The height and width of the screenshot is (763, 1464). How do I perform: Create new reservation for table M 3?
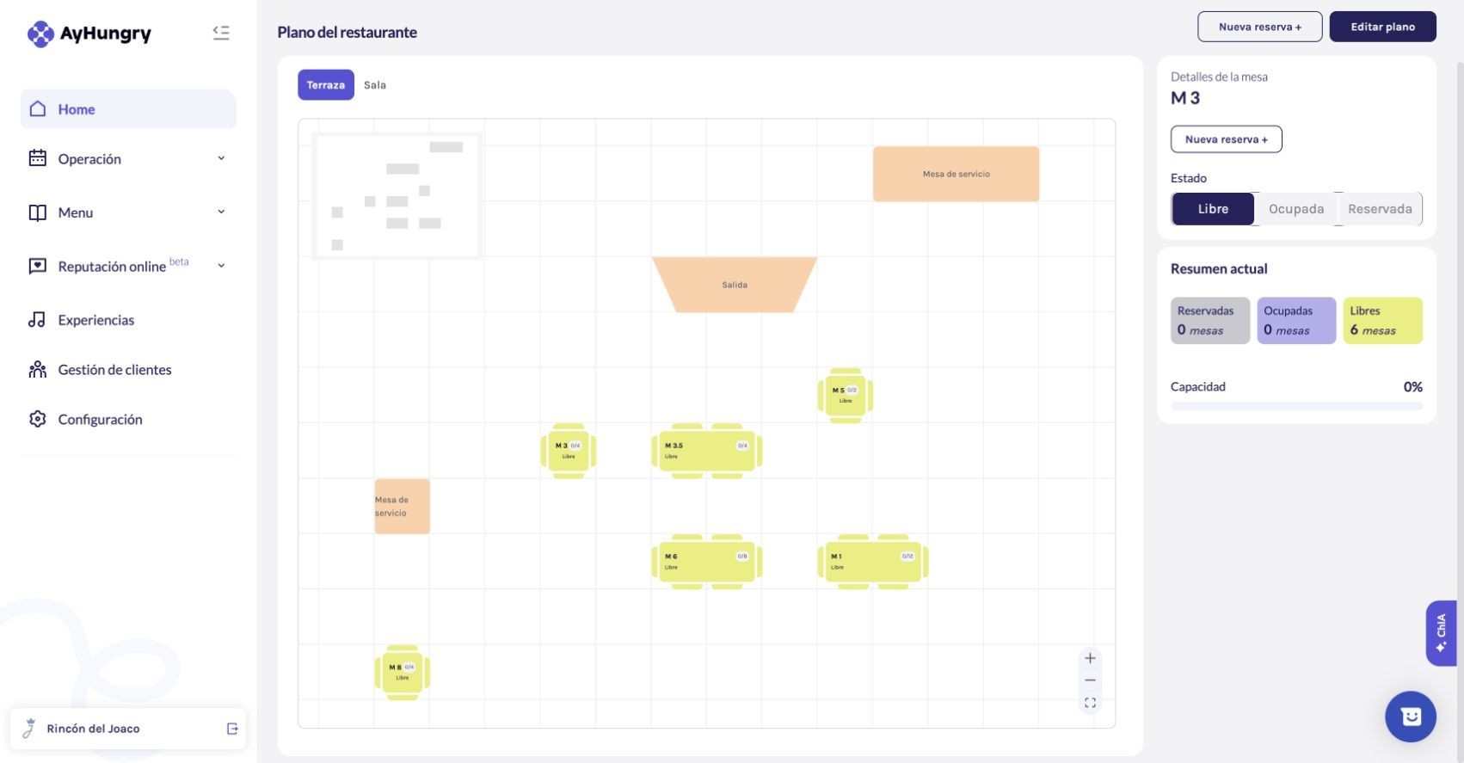(x=1227, y=139)
